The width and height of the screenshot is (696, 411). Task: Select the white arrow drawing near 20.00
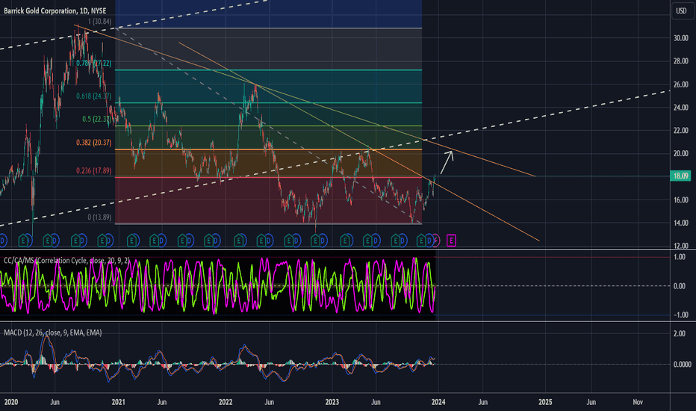tap(447, 163)
